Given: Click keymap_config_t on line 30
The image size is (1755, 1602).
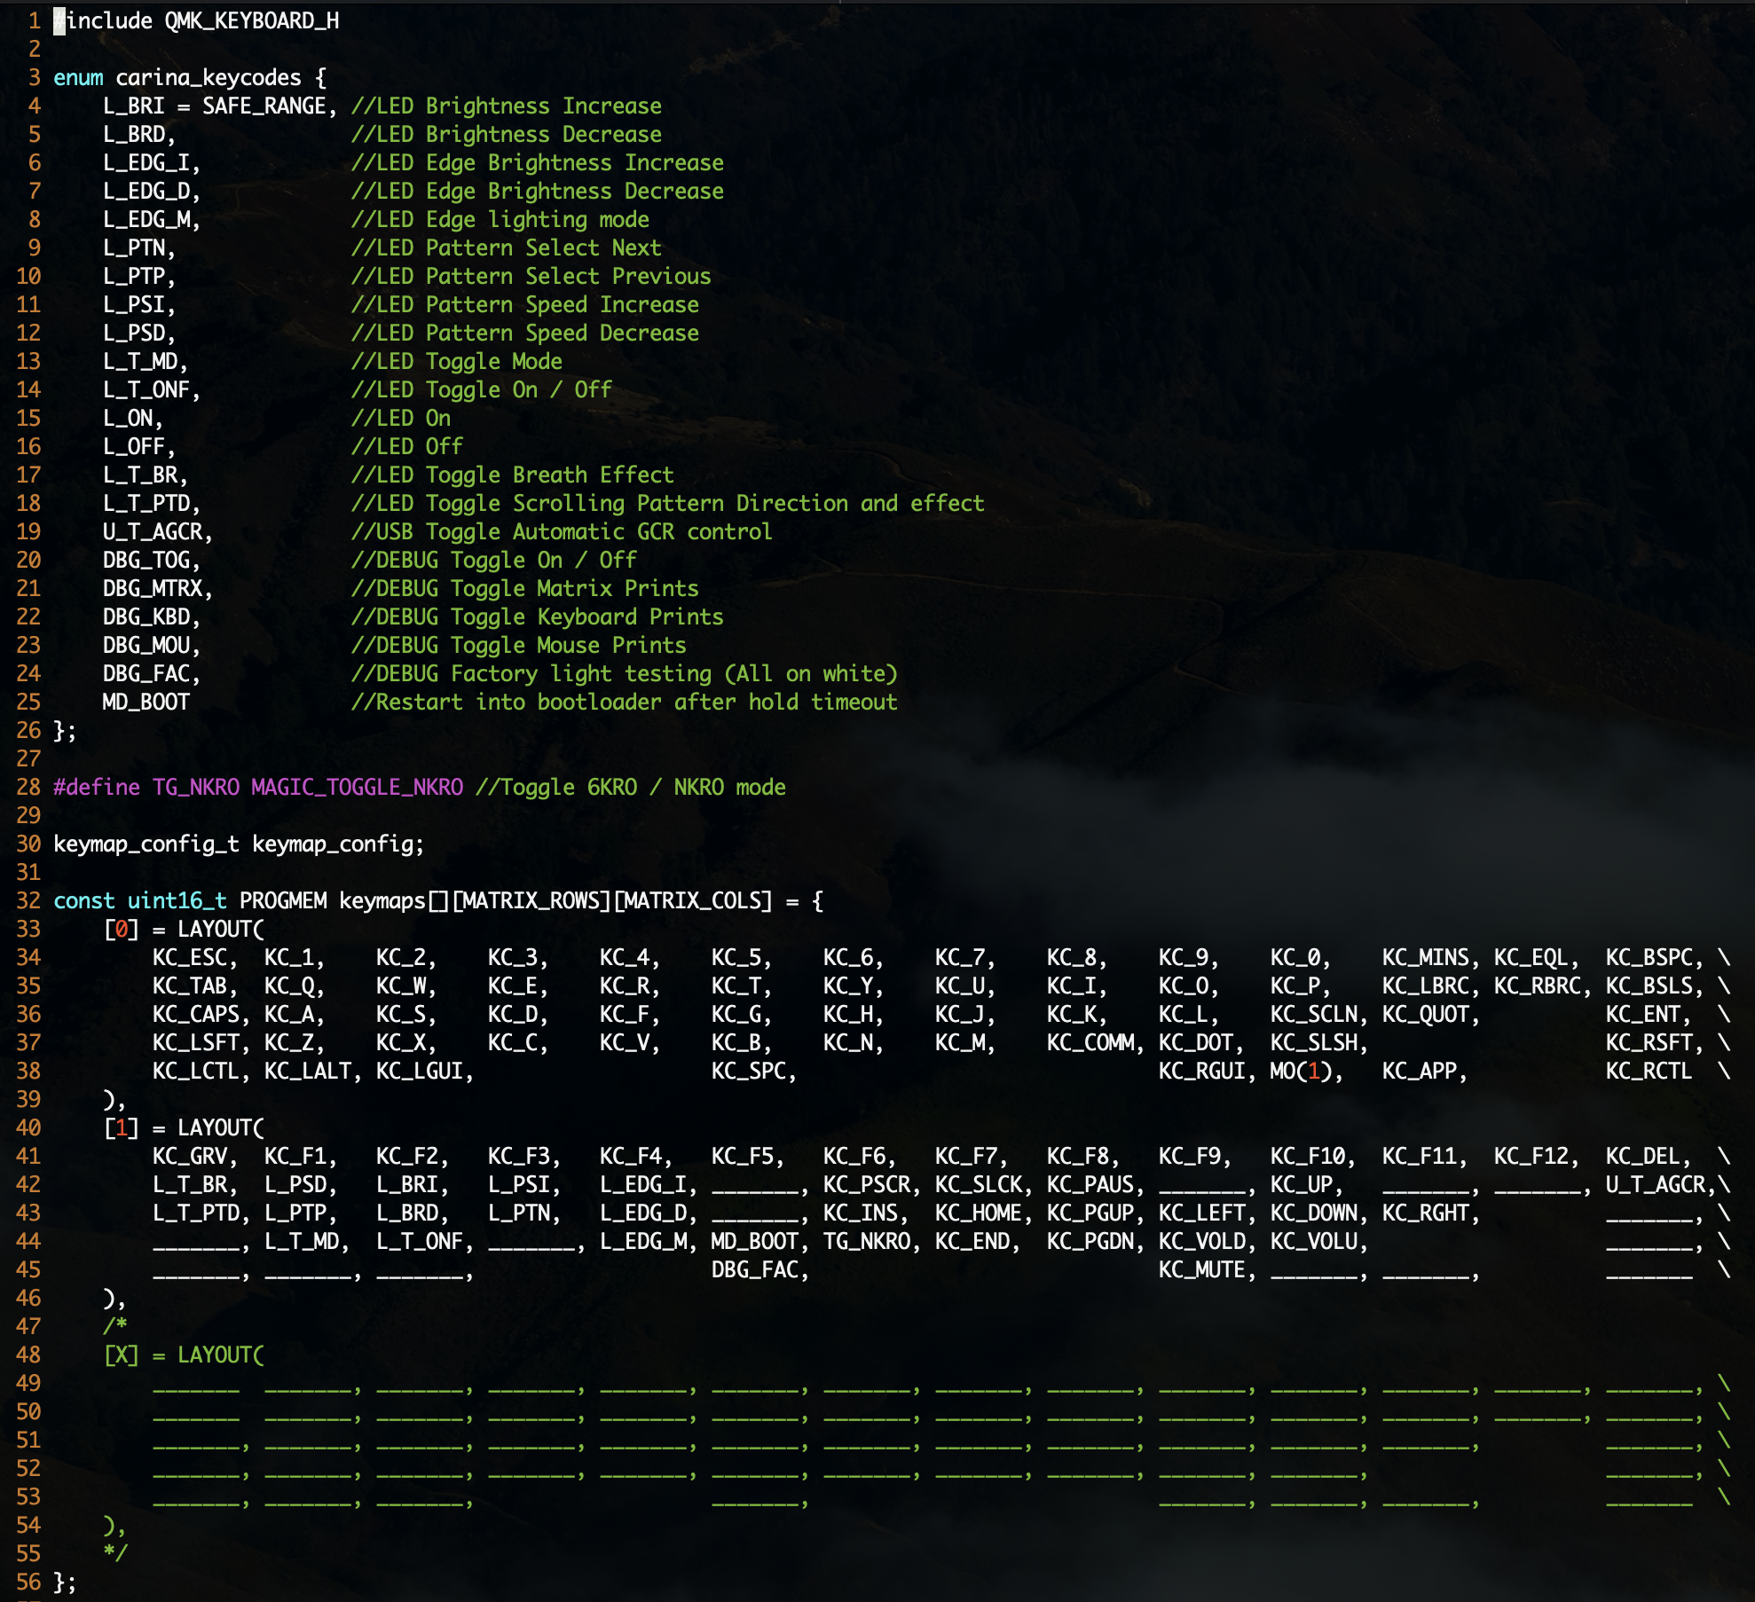Looking at the screenshot, I should pyautogui.click(x=146, y=844).
